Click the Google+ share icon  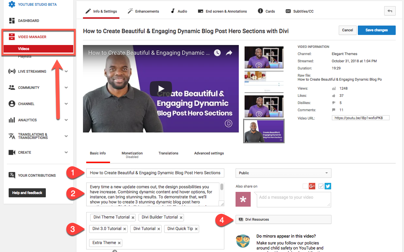click(312, 186)
